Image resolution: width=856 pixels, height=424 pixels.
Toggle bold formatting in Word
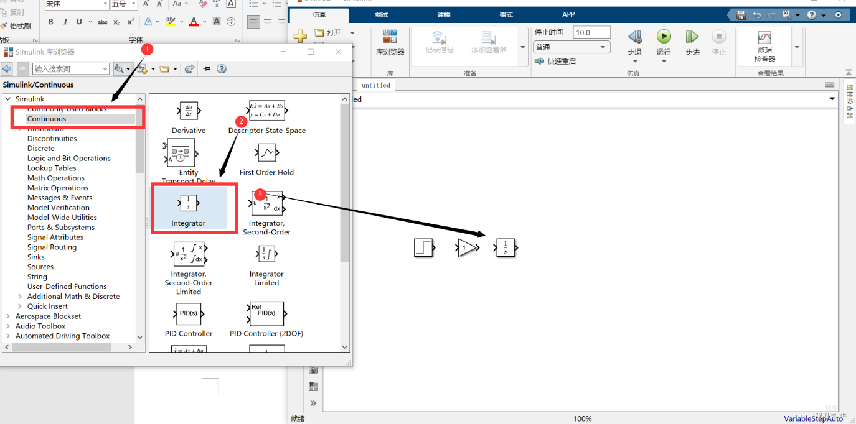pyautogui.click(x=51, y=22)
